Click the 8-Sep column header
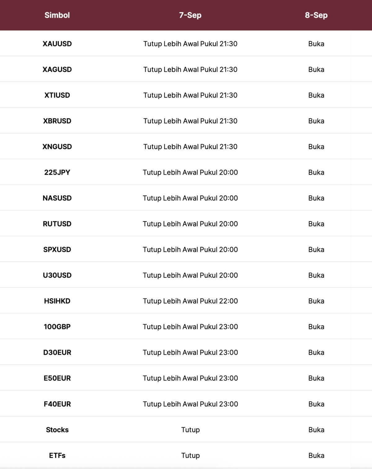The width and height of the screenshot is (372, 469). click(x=316, y=15)
